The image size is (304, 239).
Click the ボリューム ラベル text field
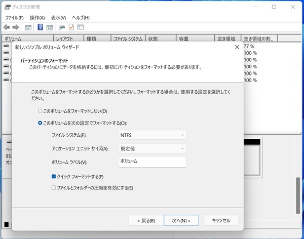[153, 162]
